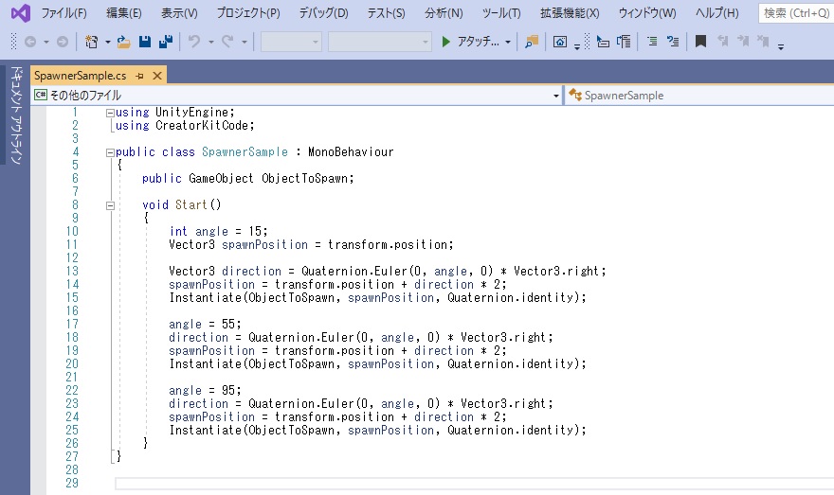The width and height of the screenshot is (834, 495).
Task: Open the solution platforms combo box
Action: coord(380,42)
